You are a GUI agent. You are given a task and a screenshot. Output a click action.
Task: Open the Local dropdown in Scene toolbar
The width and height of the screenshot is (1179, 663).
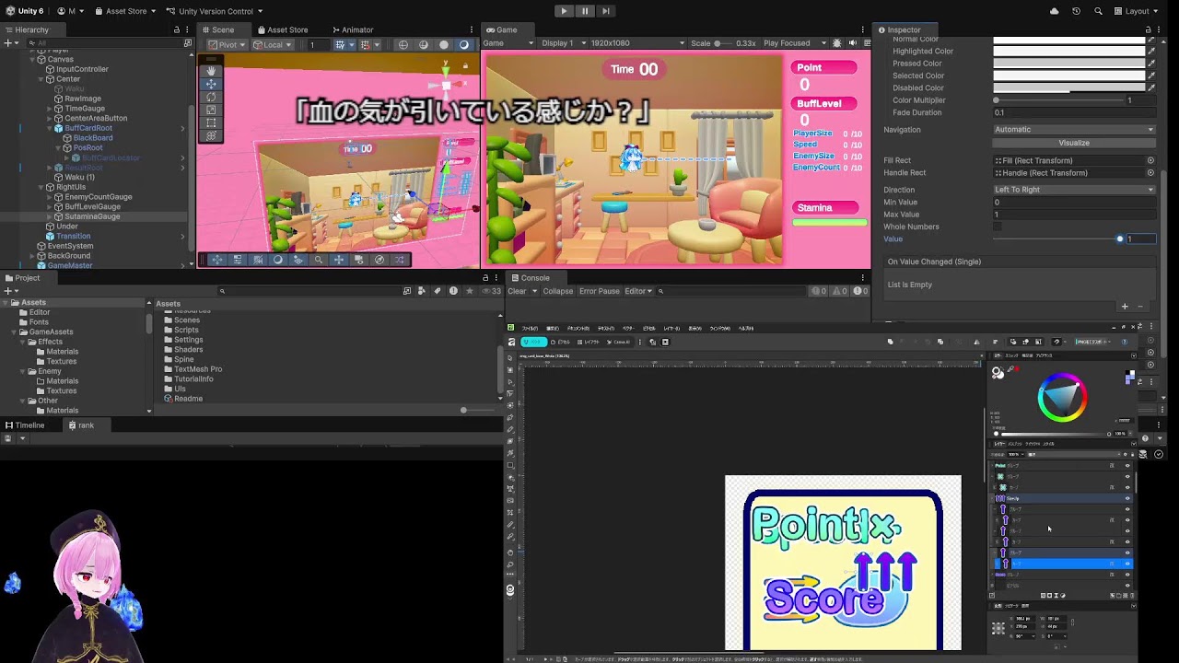click(273, 44)
